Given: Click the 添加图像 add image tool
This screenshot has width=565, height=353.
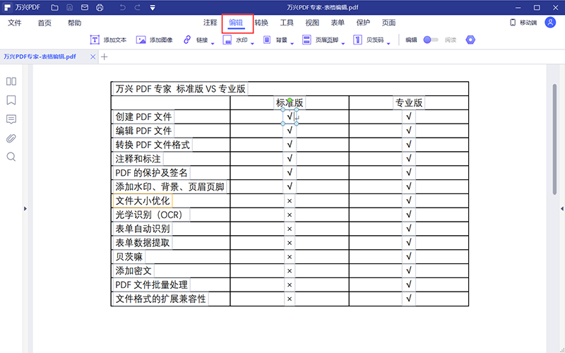Looking at the screenshot, I should pos(154,40).
